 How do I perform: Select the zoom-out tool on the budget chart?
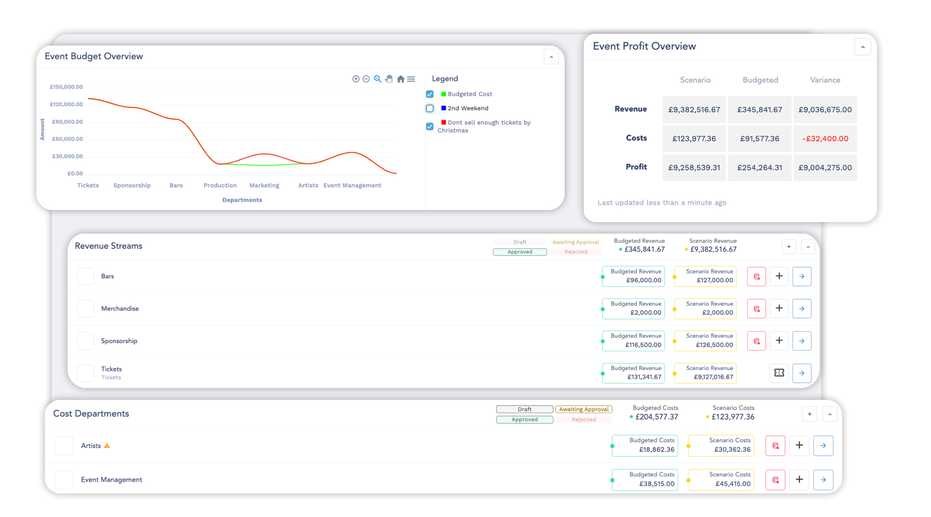(366, 79)
